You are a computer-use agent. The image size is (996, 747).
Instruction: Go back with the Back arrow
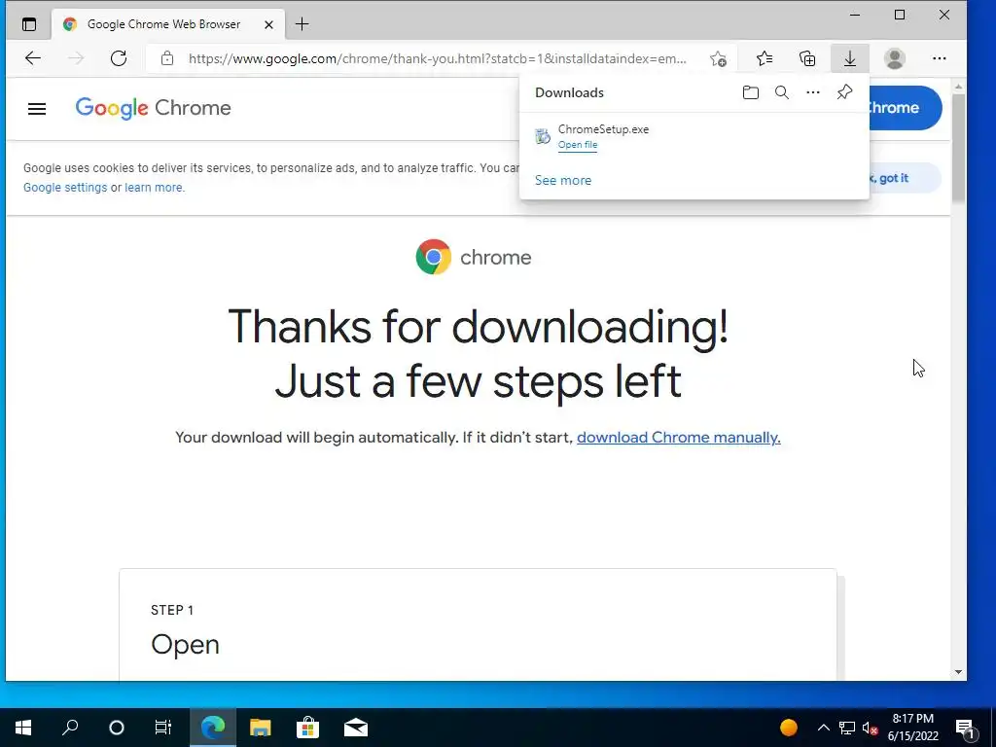click(33, 58)
